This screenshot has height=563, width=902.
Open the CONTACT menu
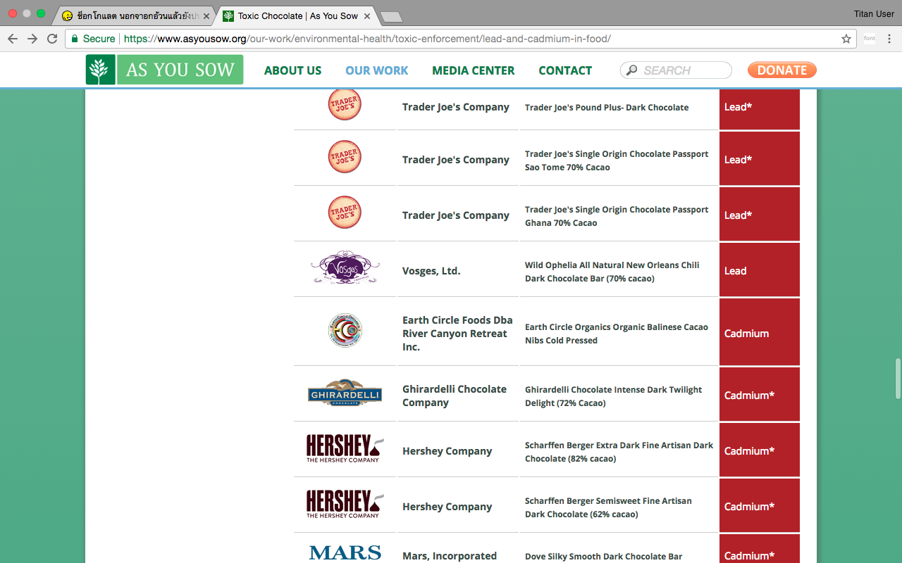[x=565, y=70]
